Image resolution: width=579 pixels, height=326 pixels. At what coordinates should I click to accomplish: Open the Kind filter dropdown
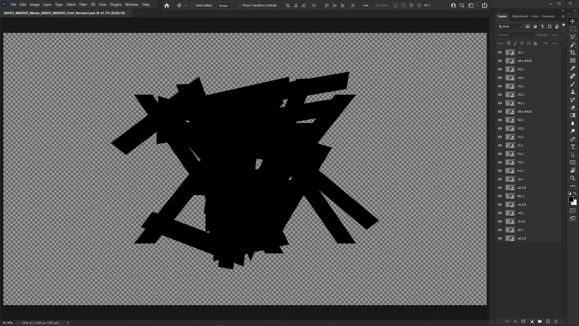pos(510,26)
